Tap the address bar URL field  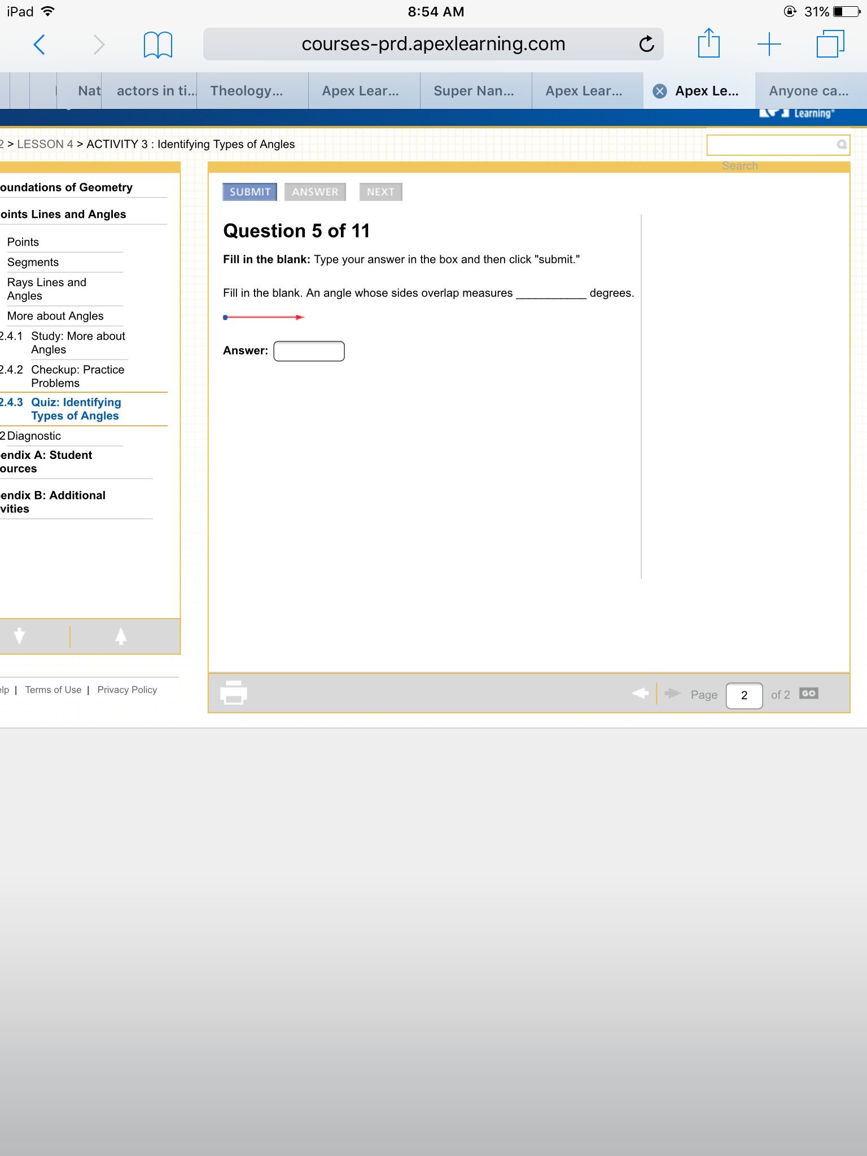(433, 44)
